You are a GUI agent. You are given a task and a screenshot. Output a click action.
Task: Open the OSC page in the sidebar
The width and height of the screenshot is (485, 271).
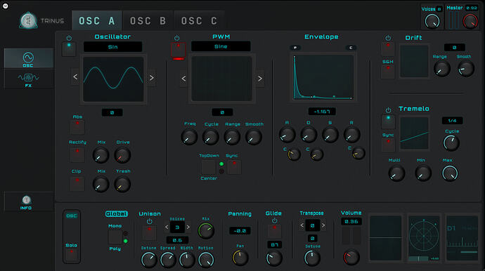28,58
